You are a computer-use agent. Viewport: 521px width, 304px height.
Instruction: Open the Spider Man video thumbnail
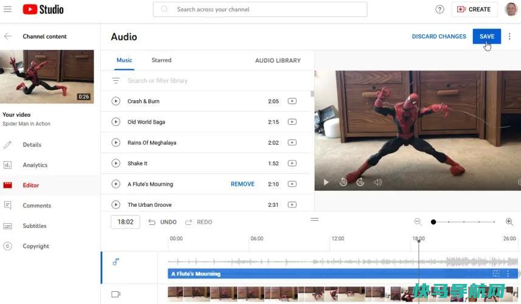click(47, 77)
